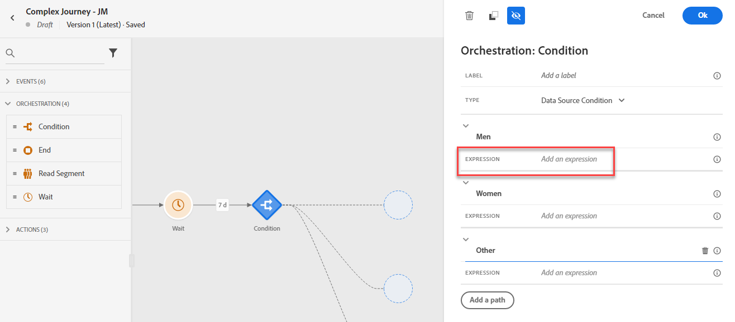Click the duplicate activity icon
The image size is (735, 322).
coord(493,16)
